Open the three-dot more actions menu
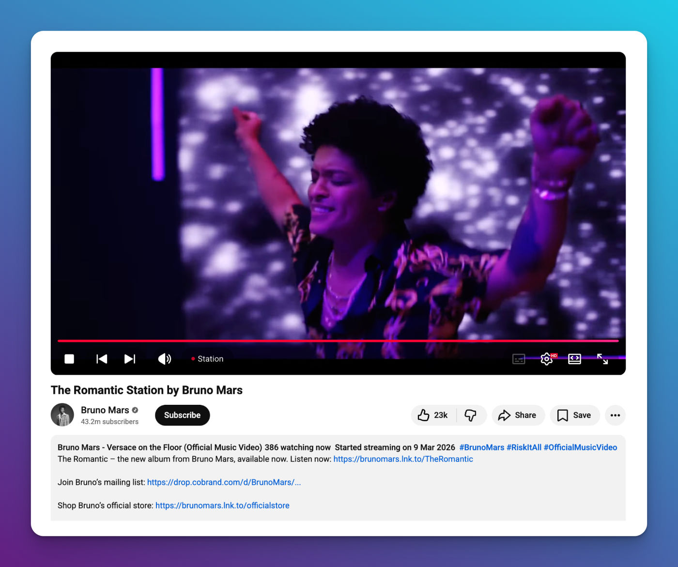Screen dimensions: 678x567 click(x=615, y=415)
